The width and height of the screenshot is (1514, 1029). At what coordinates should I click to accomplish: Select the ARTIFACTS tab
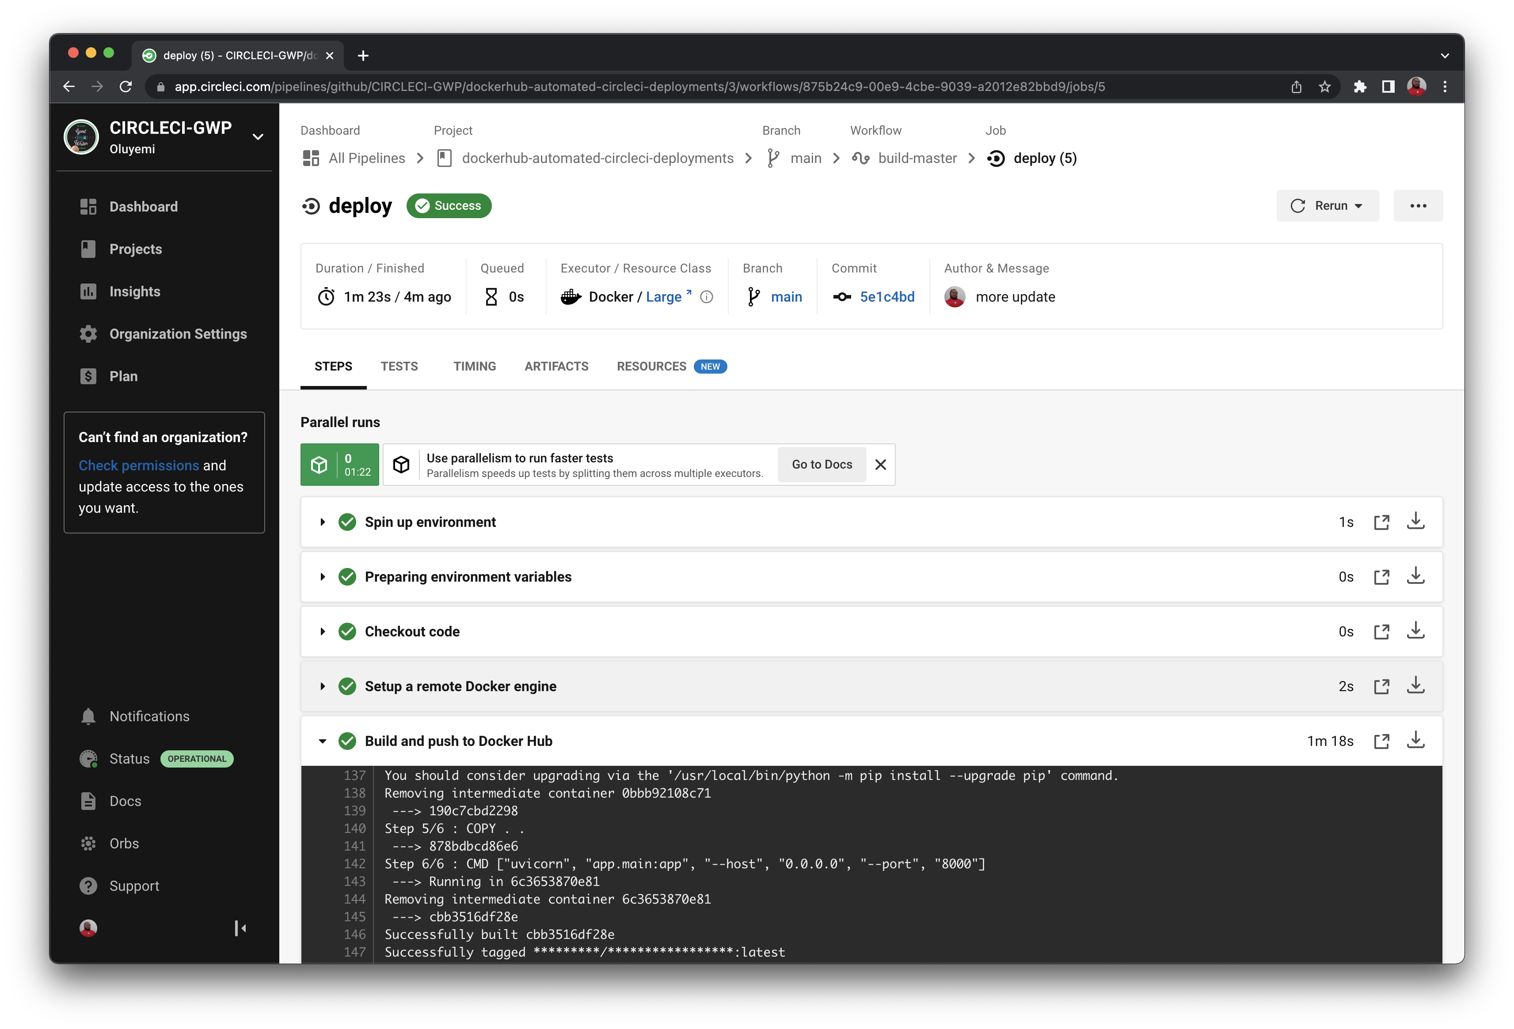555,367
